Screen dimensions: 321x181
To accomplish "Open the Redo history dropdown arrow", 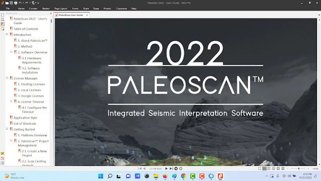I will pyautogui.click(x=30, y=3).
